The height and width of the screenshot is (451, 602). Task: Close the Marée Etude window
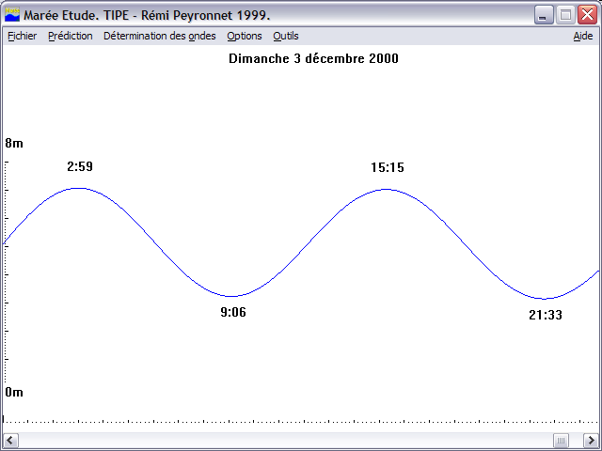[587, 15]
